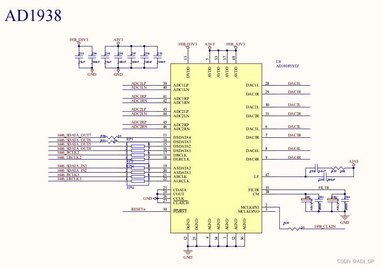Select the U4 AD1938YSTZ designator label
Viewport: 381px width, 268px height.
(287, 64)
